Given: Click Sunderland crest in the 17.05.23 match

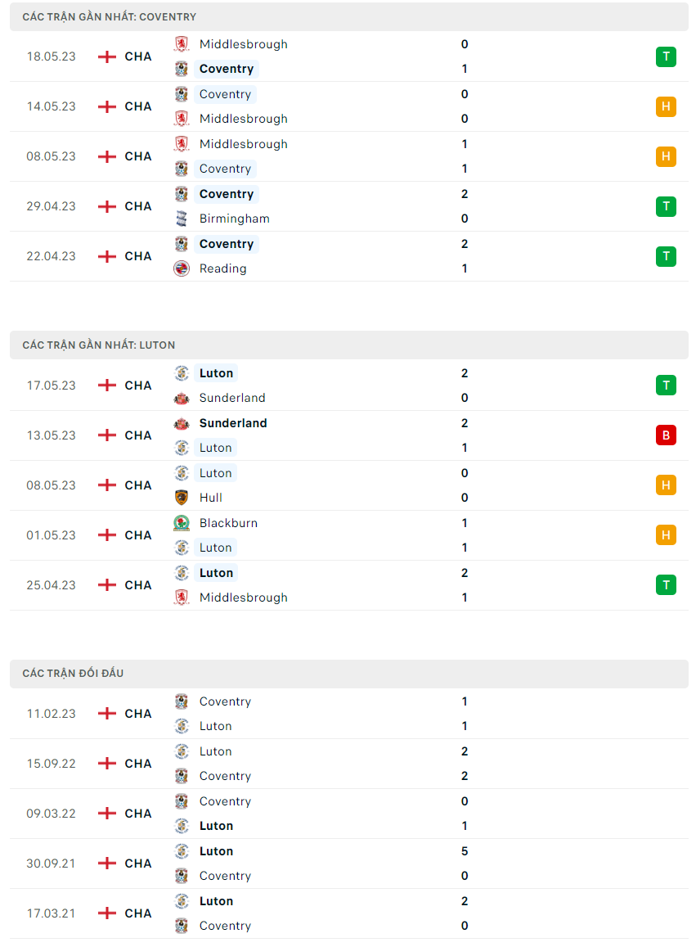Looking at the screenshot, I should tap(182, 398).
